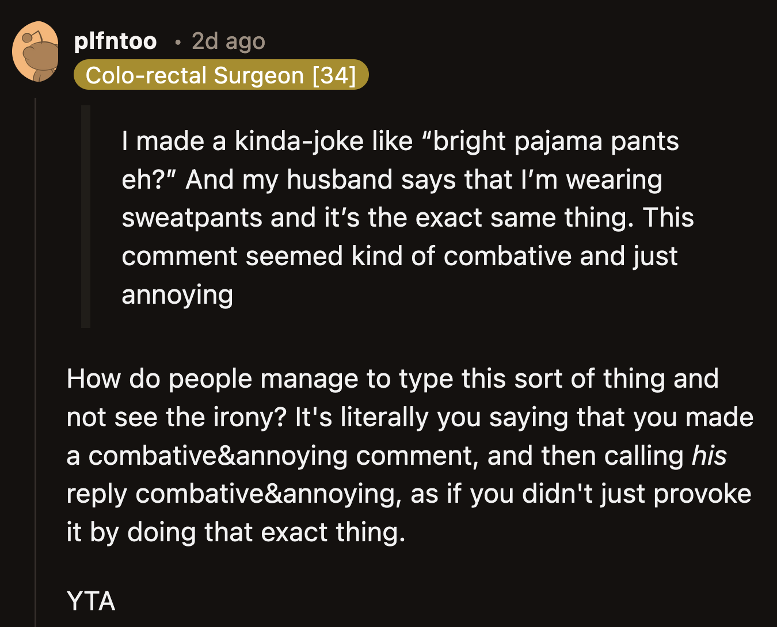The height and width of the screenshot is (627, 777).
Task: Click the dot separator after the username
Action: point(178,41)
